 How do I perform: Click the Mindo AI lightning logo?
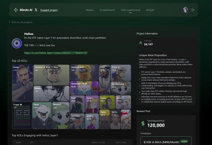tap(16, 10)
